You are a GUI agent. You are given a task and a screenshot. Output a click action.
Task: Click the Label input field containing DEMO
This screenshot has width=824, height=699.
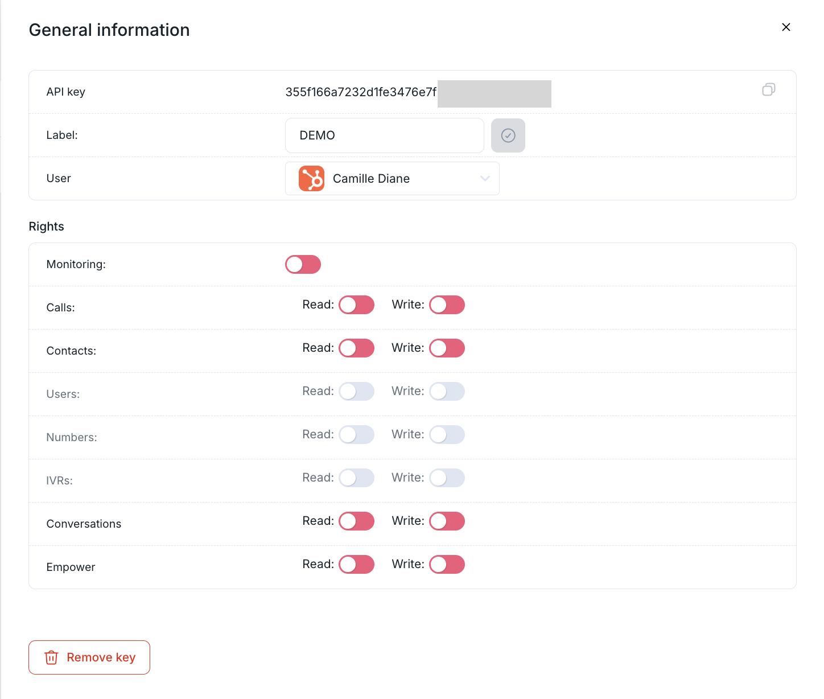click(x=384, y=135)
